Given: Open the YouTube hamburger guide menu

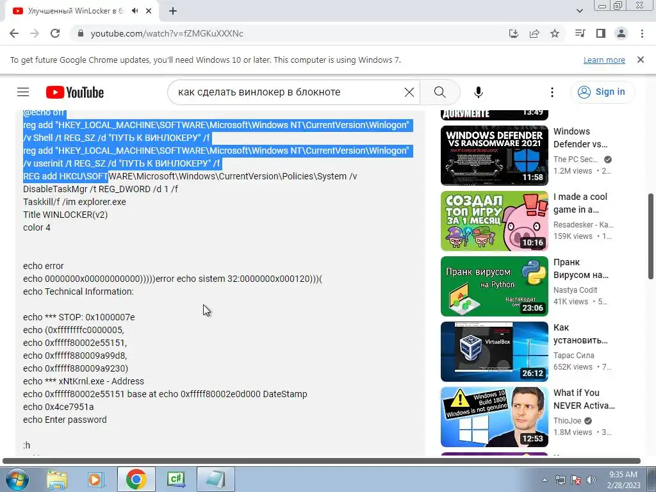Looking at the screenshot, I should click(23, 92).
